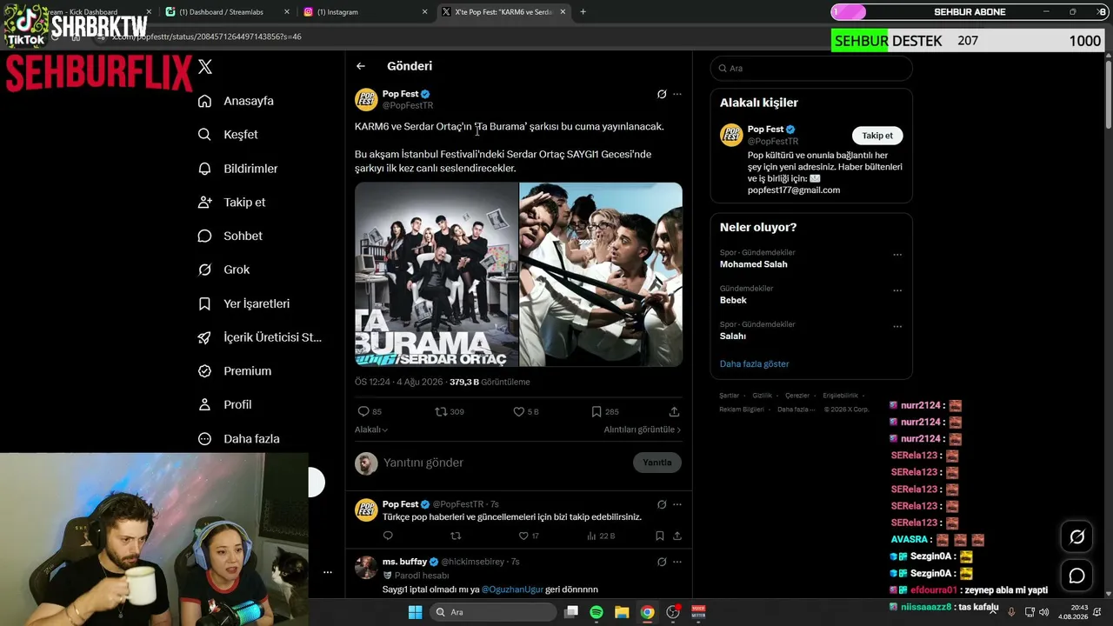Open the Takip et person-plus icon
Image resolution: width=1113 pixels, height=626 pixels.
coord(204,202)
